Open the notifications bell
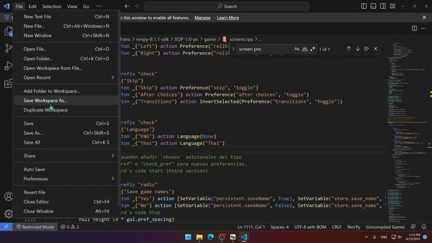The width and height of the screenshot is (432, 243). pos(424,227)
